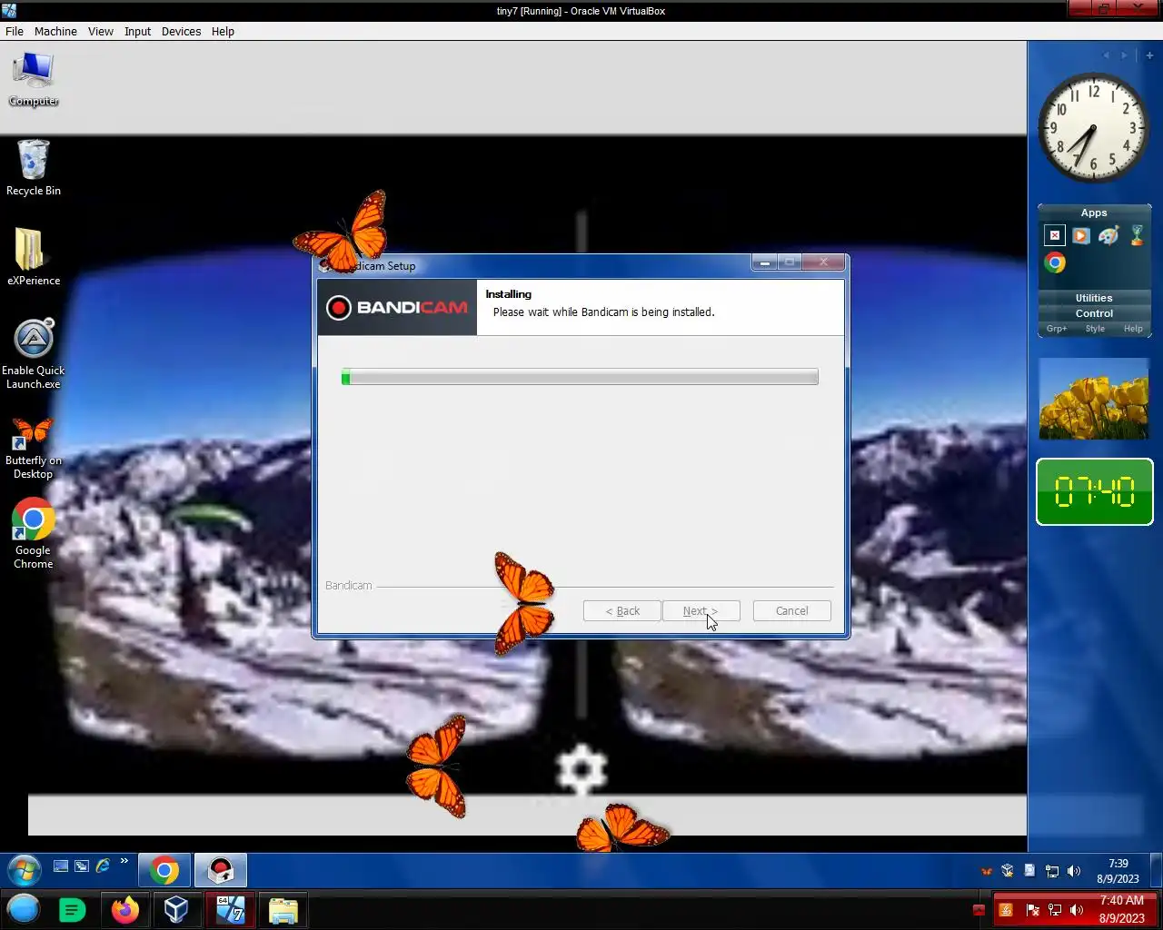The height and width of the screenshot is (930, 1163).
Task: Open host clock showing 7:40 AM
Action: pos(1121,909)
